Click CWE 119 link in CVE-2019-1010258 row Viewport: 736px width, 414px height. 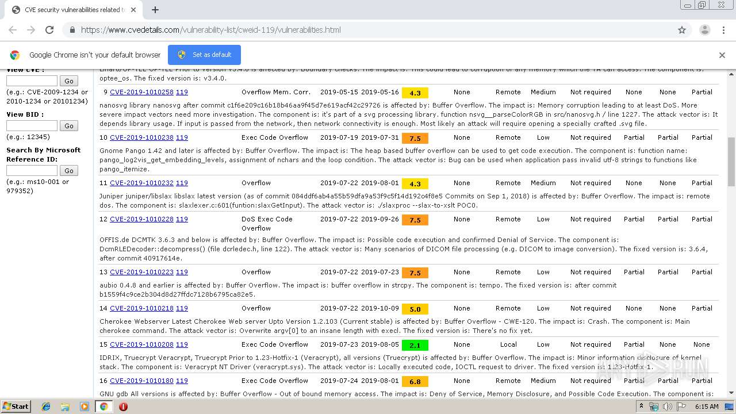pyautogui.click(x=182, y=92)
